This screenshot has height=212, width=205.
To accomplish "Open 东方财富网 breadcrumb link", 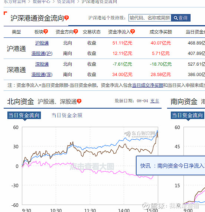I will pyautogui.click(x=14, y=1).
